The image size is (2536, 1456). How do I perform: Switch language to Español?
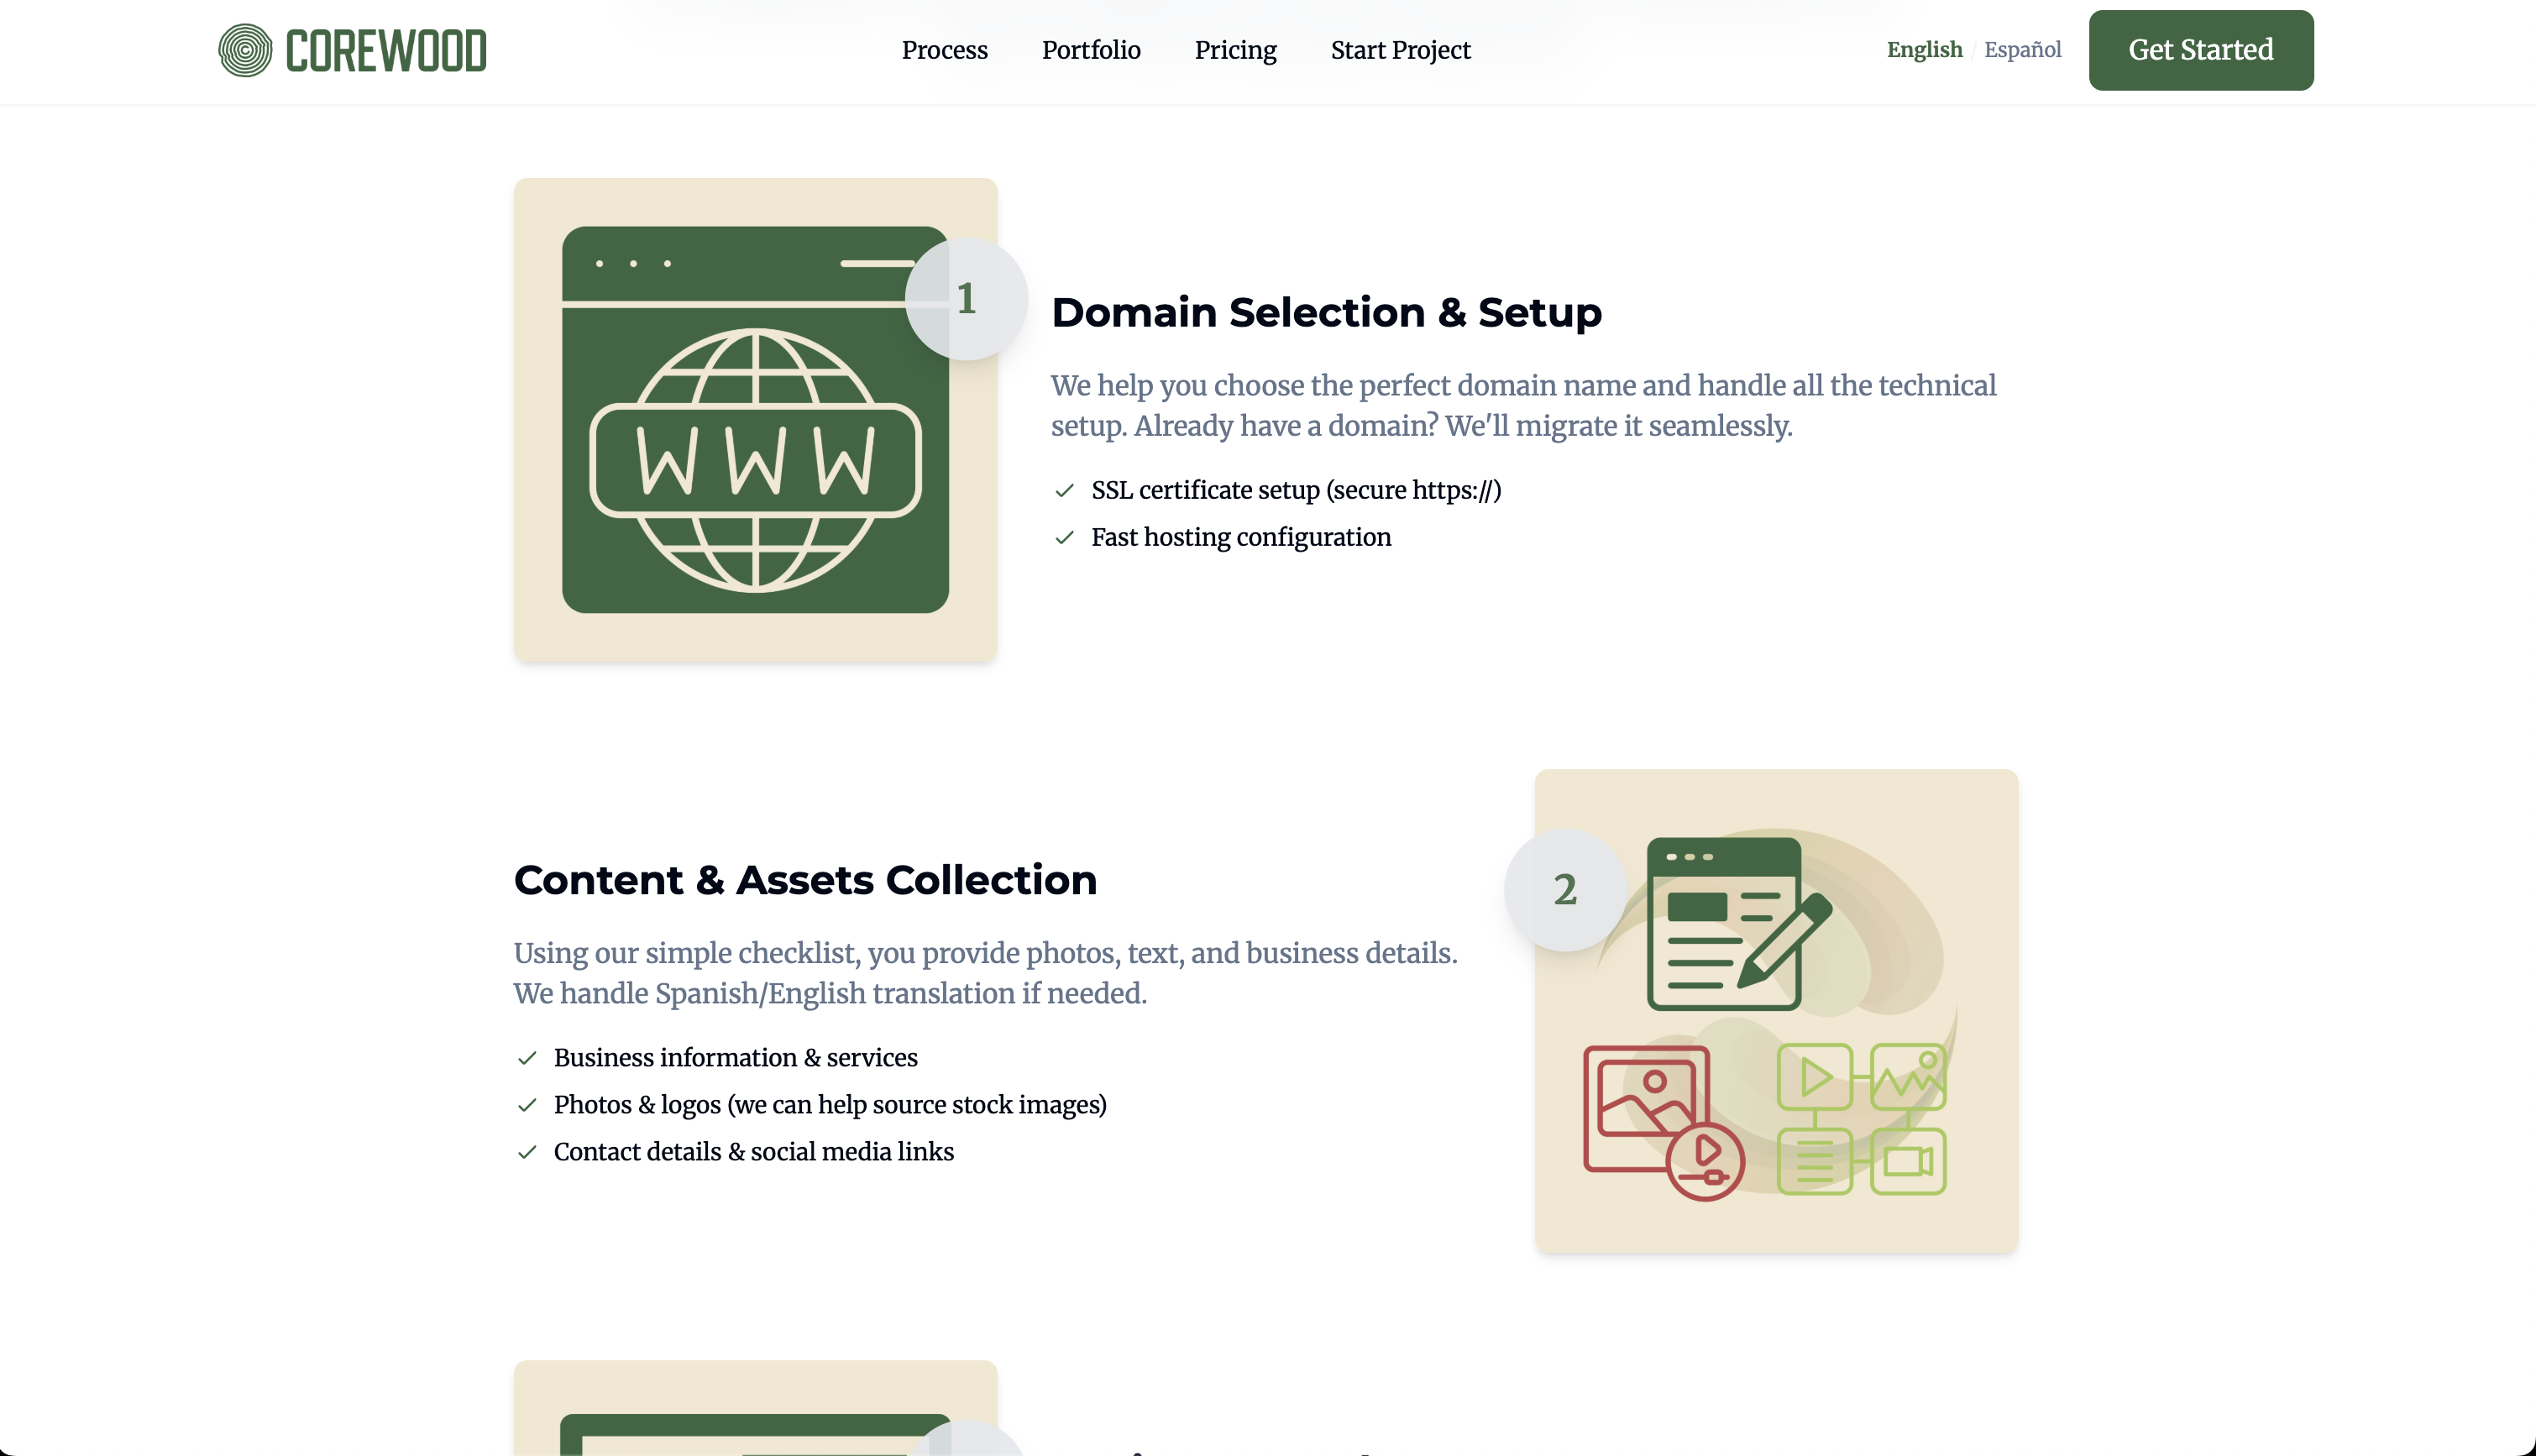click(2022, 49)
